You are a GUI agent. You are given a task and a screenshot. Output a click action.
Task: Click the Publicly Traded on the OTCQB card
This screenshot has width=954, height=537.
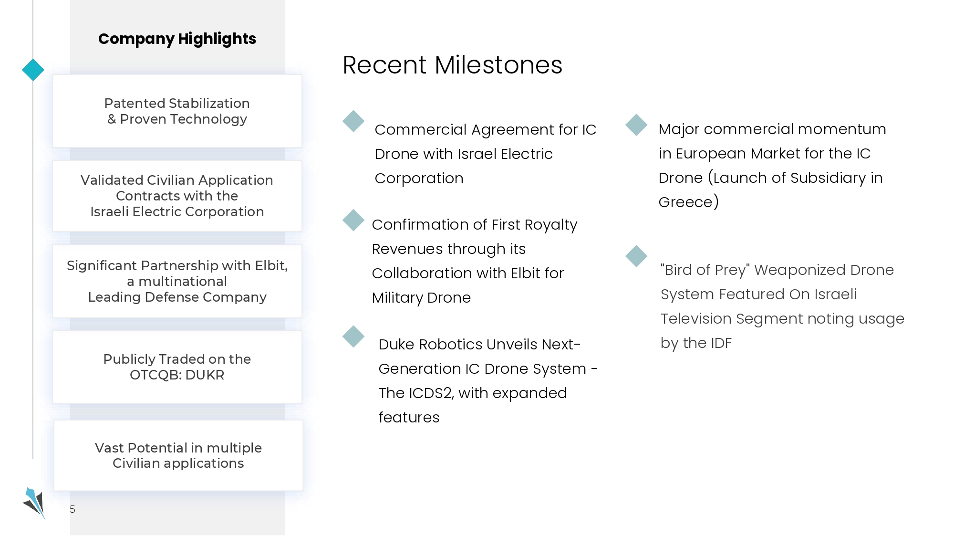point(177,367)
